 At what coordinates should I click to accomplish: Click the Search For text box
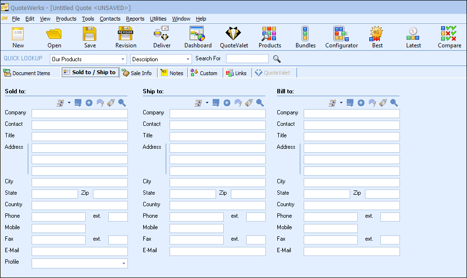[247, 59]
